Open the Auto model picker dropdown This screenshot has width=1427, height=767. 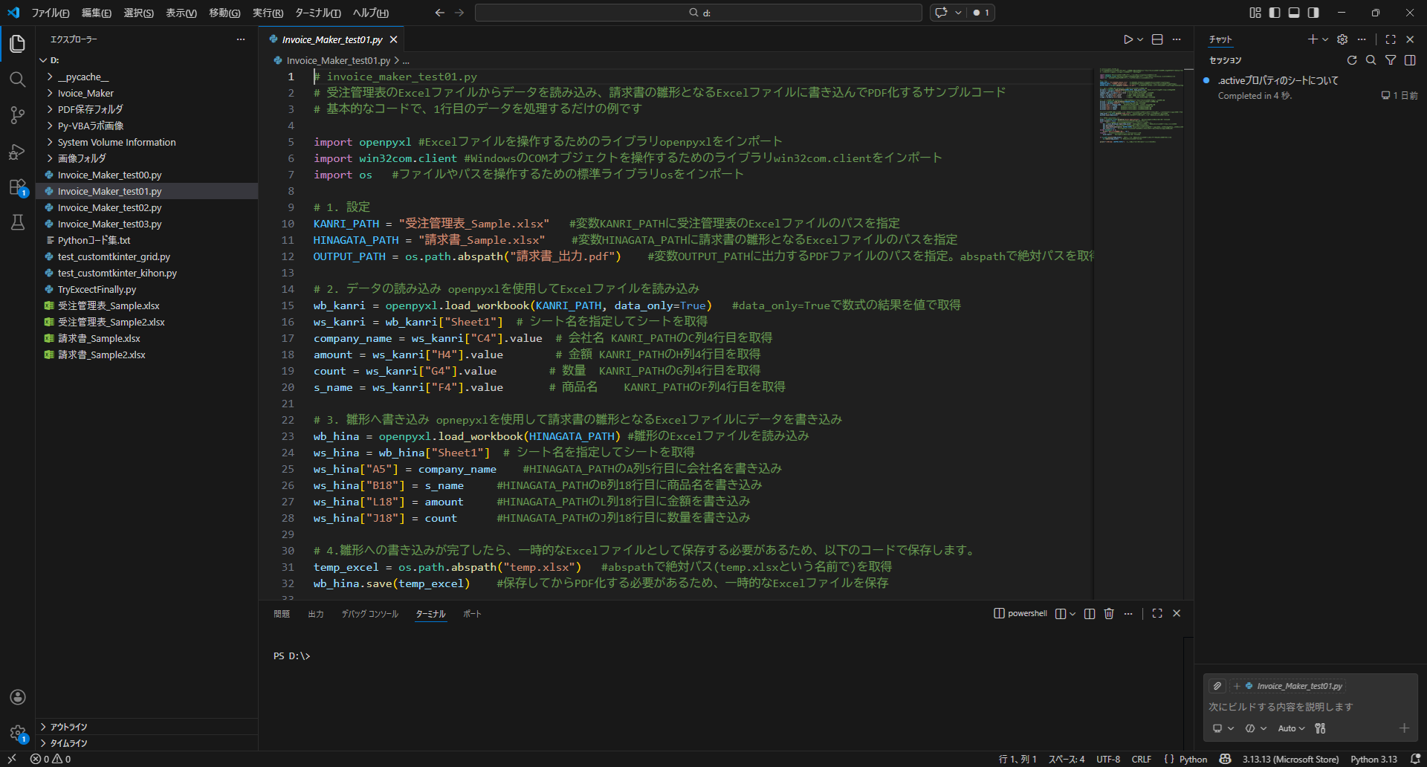click(1291, 728)
